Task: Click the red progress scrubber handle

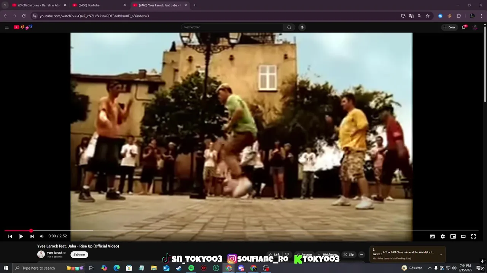Action: tap(31, 231)
